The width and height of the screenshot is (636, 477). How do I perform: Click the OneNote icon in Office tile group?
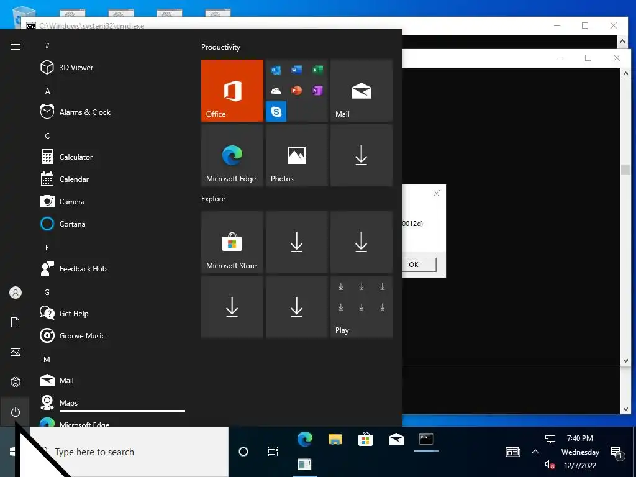pos(317,91)
